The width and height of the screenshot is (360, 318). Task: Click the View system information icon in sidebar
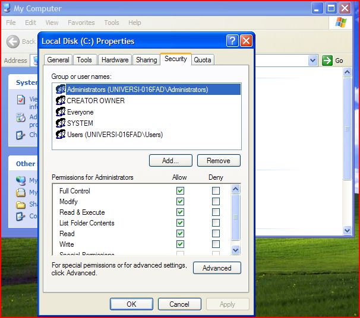click(21, 100)
